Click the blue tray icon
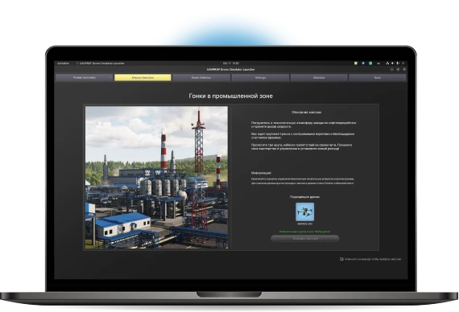Viewport: 459px width, 312px height. (363, 64)
